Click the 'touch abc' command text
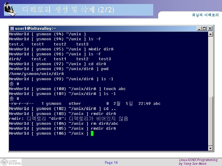Viewport: 222px width, 166px height. click(115, 89)
